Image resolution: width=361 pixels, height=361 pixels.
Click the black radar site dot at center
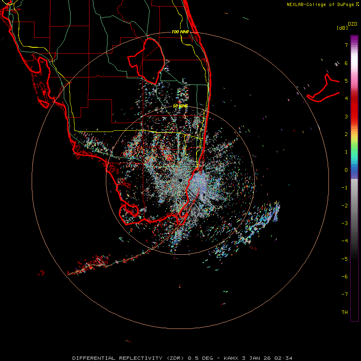pos(180,180)
